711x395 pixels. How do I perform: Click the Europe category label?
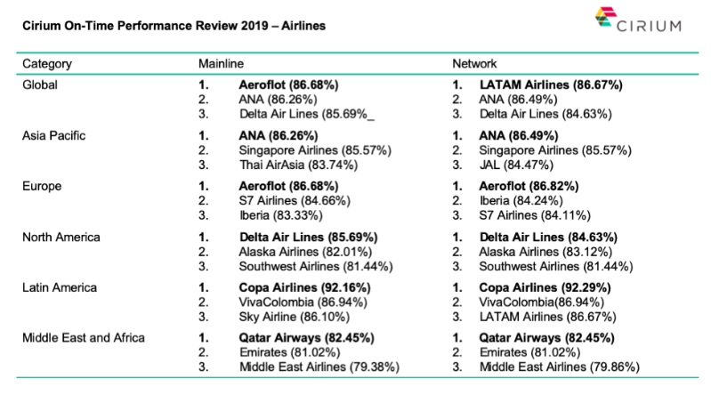[x=40, y=187]
